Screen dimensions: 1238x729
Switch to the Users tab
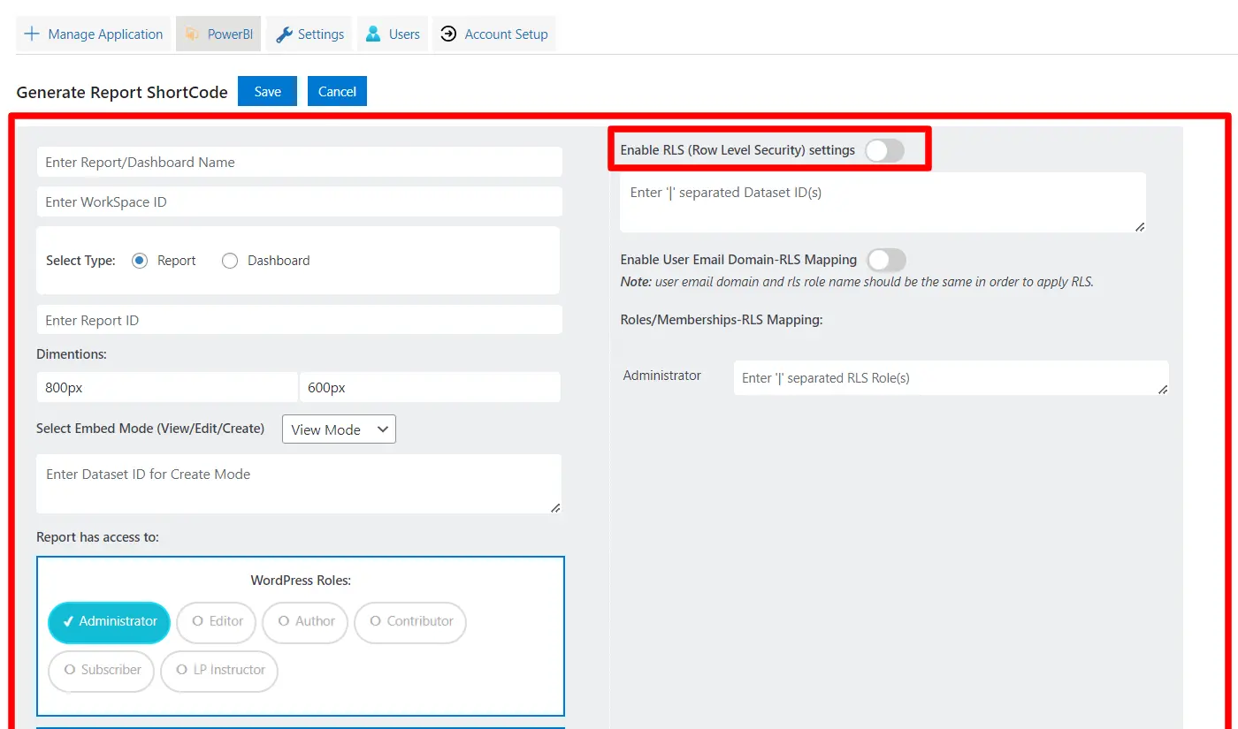tap(392, 34)
